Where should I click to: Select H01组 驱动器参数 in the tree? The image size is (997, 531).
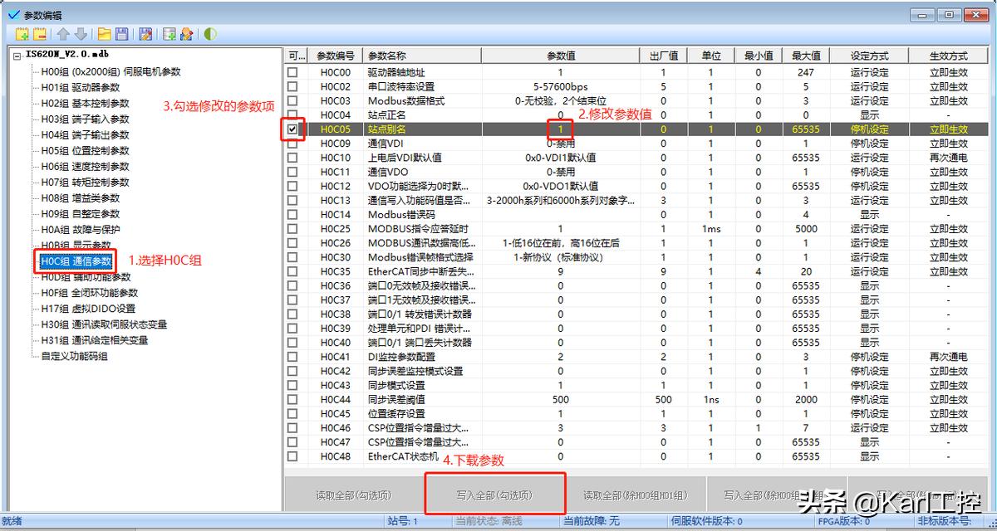click(81, 87)
